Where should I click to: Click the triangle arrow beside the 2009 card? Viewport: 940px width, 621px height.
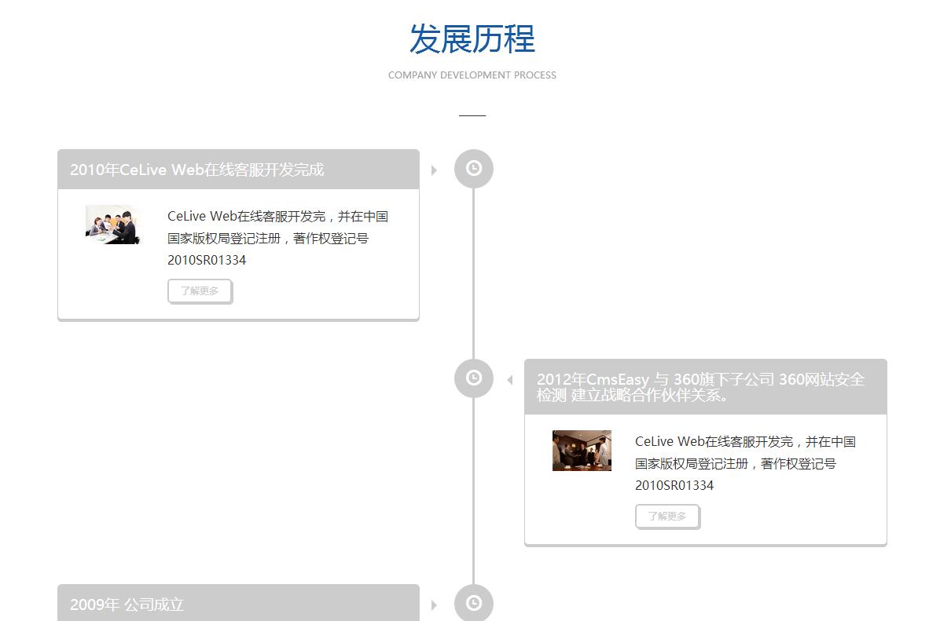[434, 605]
